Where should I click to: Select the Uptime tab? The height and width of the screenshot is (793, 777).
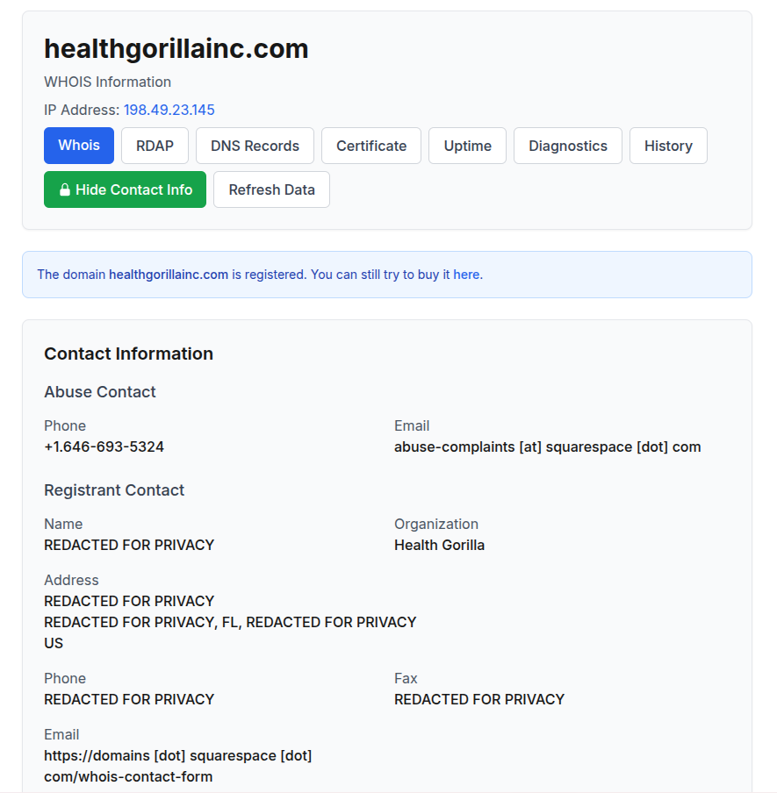click(468, 146)
